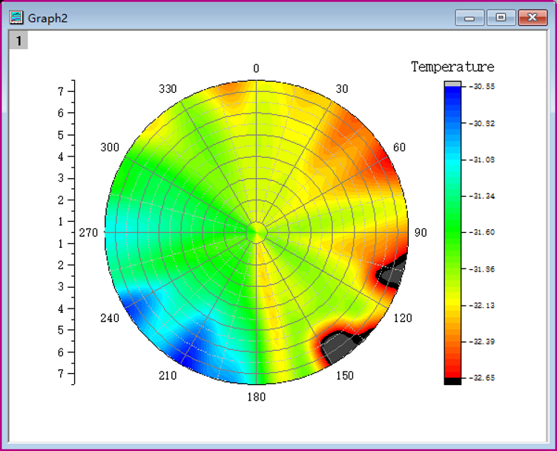Click the -32.13 color scale label
Viewport: 557px width, 451px height.
[x=481, y=306]
